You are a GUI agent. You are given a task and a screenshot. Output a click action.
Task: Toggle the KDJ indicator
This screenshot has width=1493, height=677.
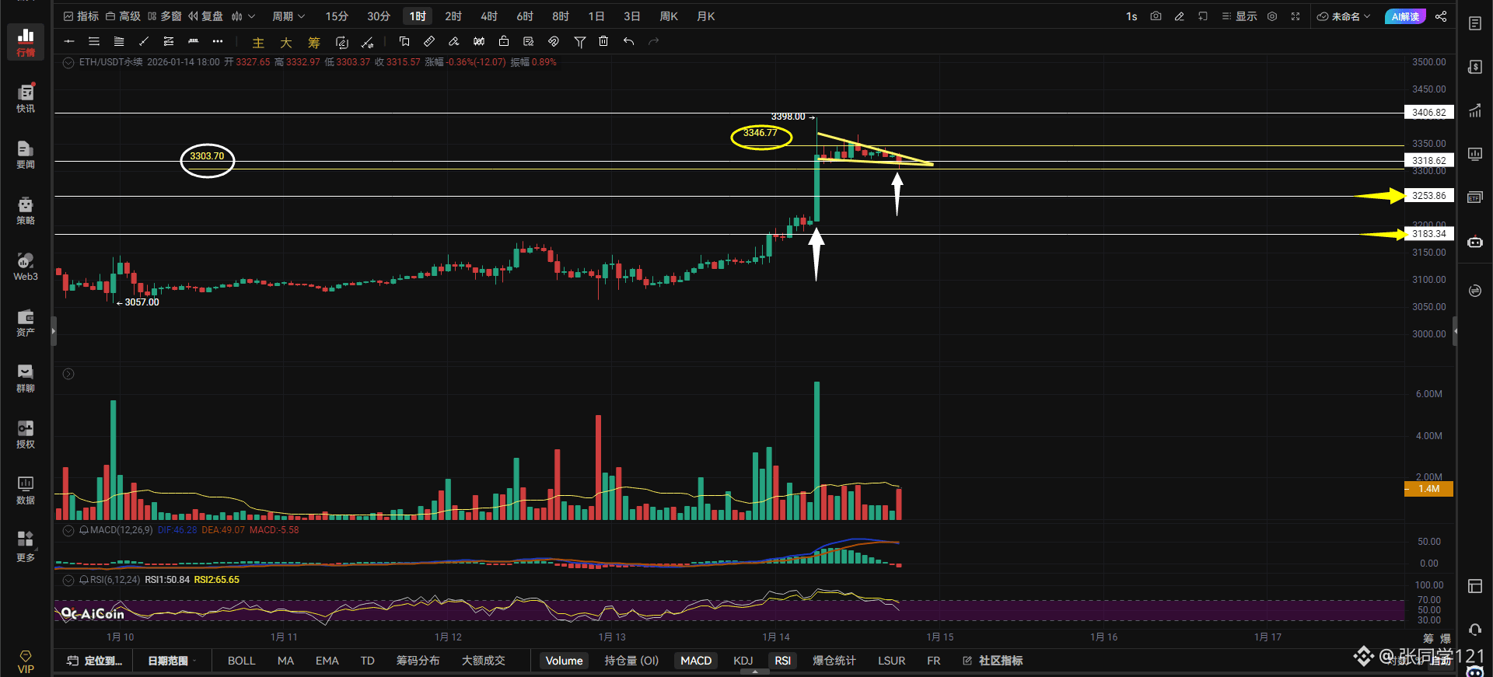point(743,661)
